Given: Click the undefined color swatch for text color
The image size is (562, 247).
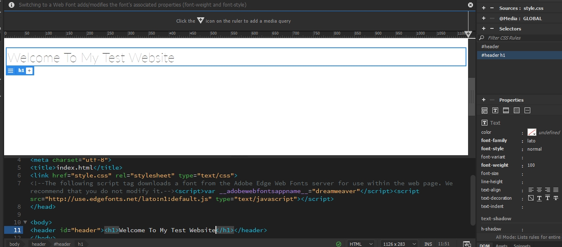Looking at the screenshot, I should (532, 132).
